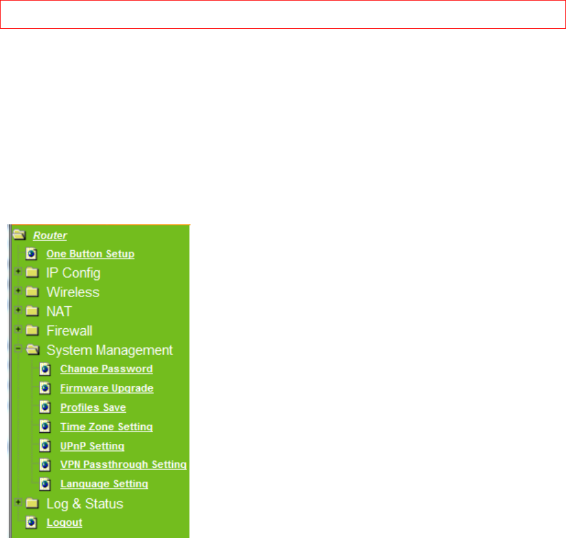Click the Time Zone Setting page icon
Image resolution: width=566 pixels, height=538 pixels.
[x=45, y=427]
